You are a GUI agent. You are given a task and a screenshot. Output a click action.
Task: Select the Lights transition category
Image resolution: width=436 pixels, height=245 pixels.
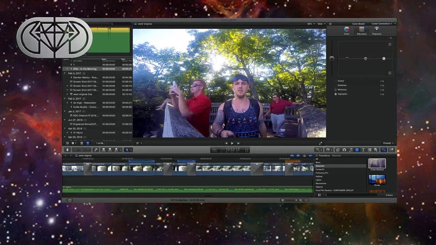pos(318,180)
